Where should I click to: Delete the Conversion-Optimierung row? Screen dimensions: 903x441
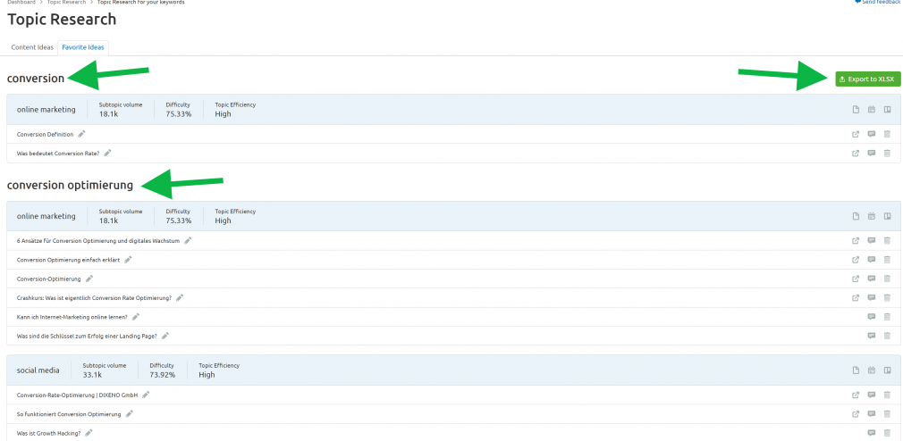[887, 279]
